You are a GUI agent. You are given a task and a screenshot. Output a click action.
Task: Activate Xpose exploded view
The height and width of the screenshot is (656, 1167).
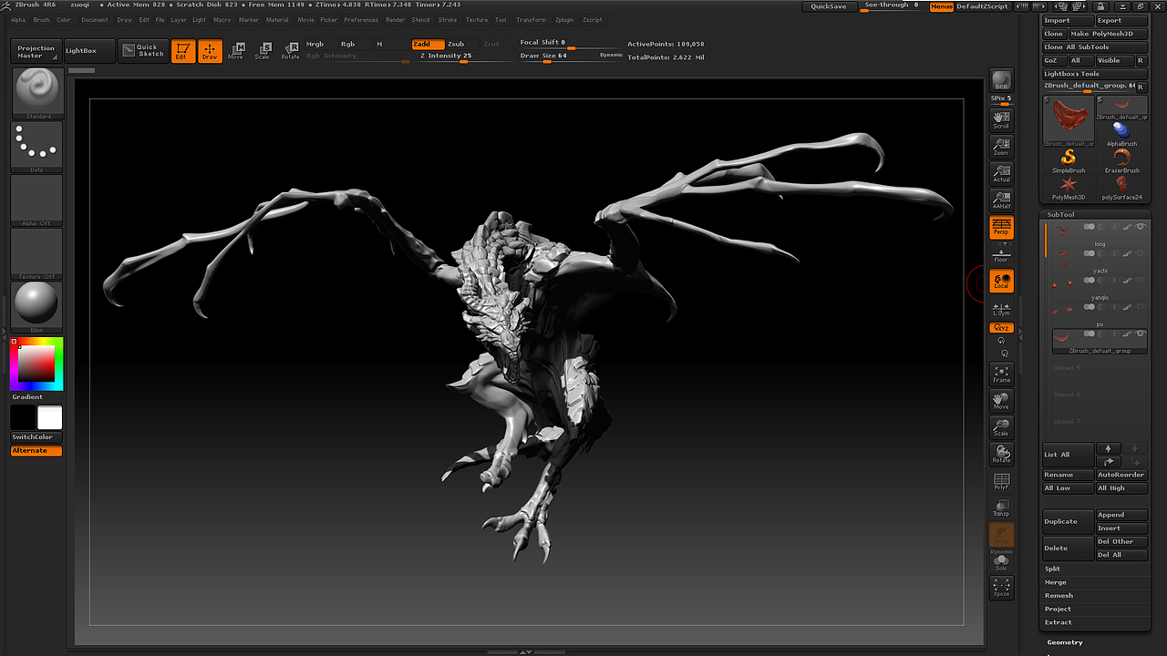click(x=1001, y=588)
